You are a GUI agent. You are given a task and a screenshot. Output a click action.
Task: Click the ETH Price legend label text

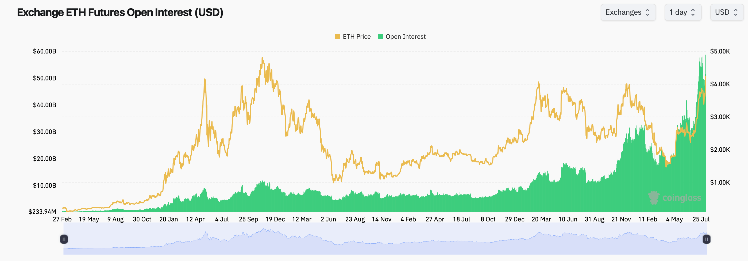[357, 37]
